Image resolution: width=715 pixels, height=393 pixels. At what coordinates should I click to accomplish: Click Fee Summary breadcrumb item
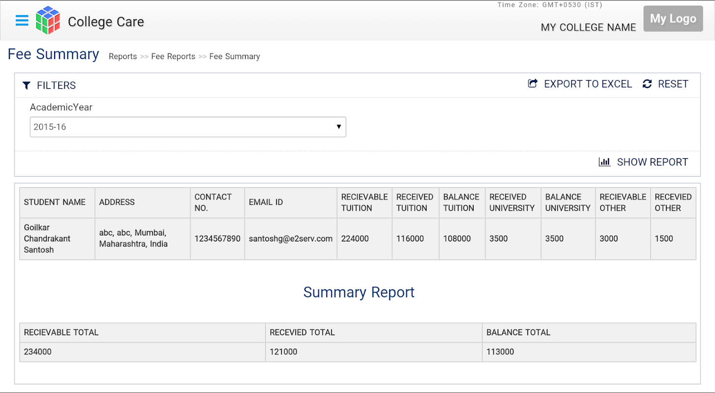tap(234, 56)
